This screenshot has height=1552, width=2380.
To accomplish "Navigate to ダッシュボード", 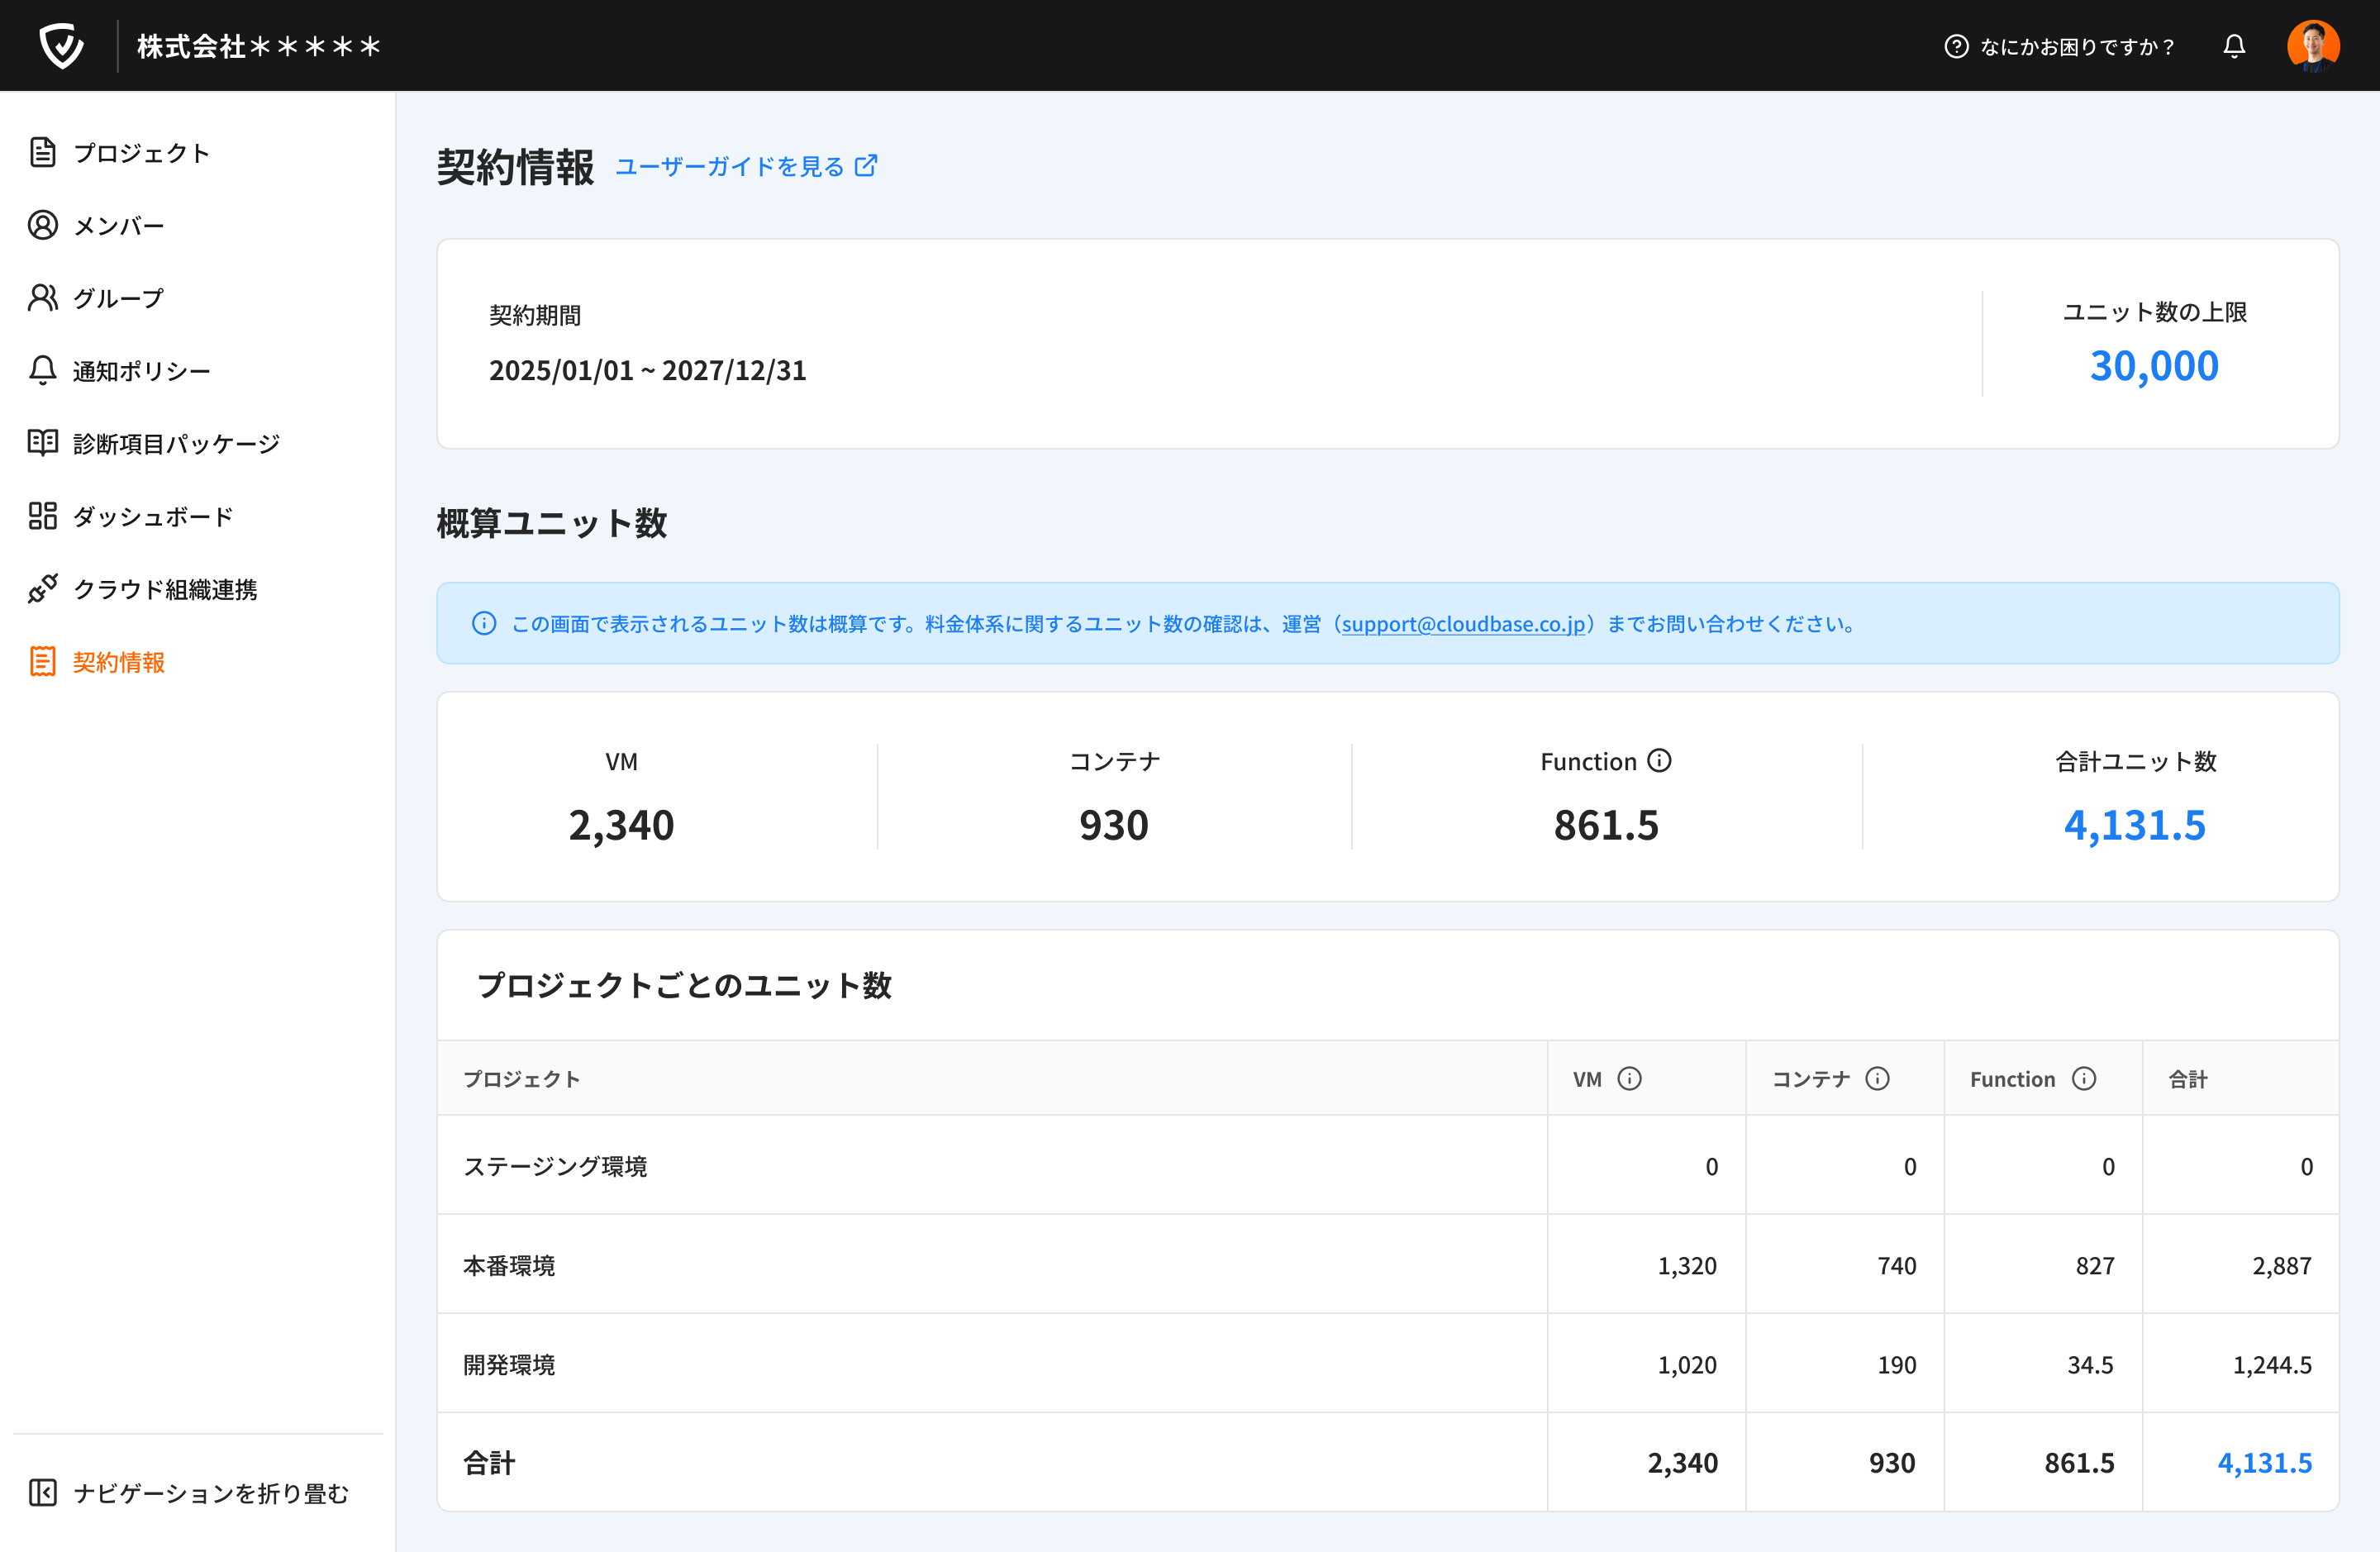I will pyautogui.click(x=153, y=516).
